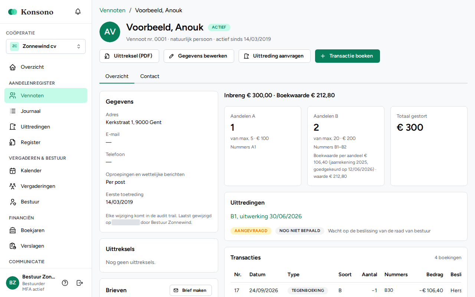The width and height of the screenshot is (475, 297).
Task: Click Gegevens bewerken button
Action: pyautogui.click(x=199, y=56)
